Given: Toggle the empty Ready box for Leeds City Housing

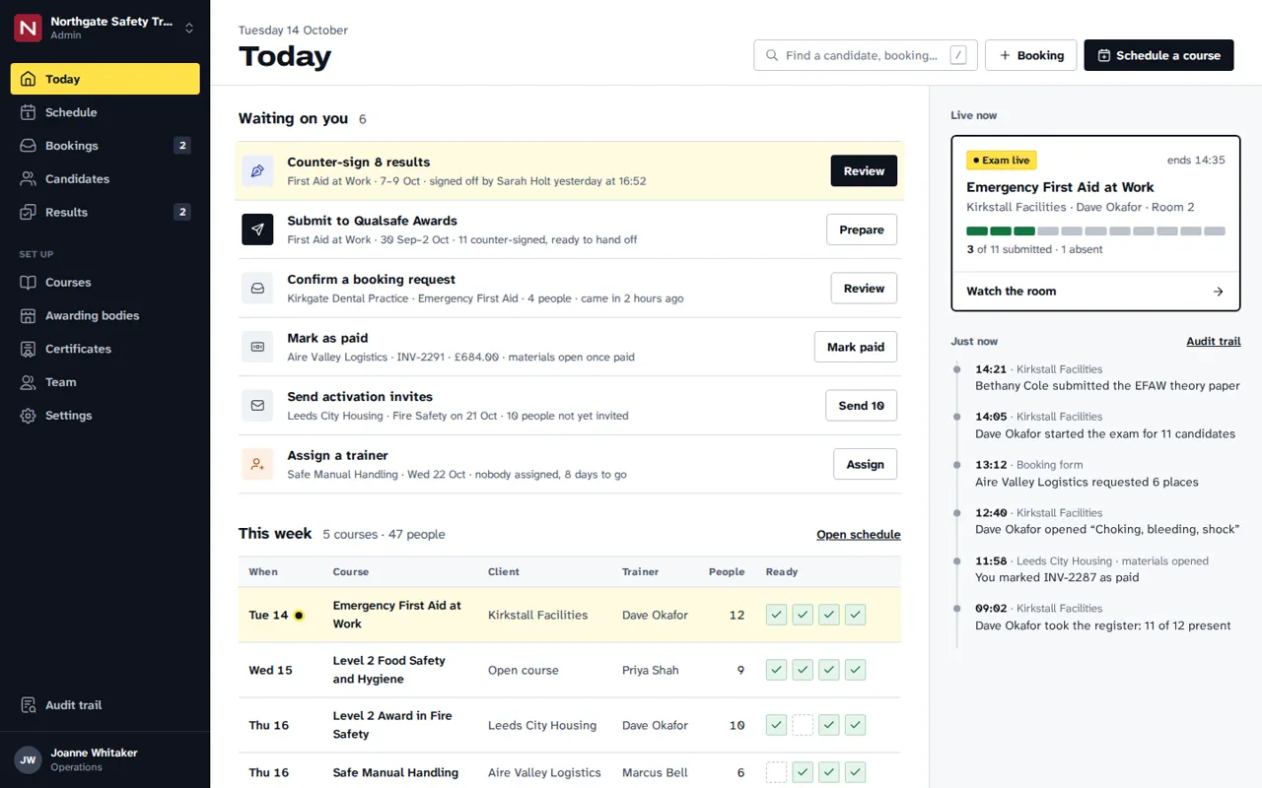Looking at the screenshot, I should point(803,725).
